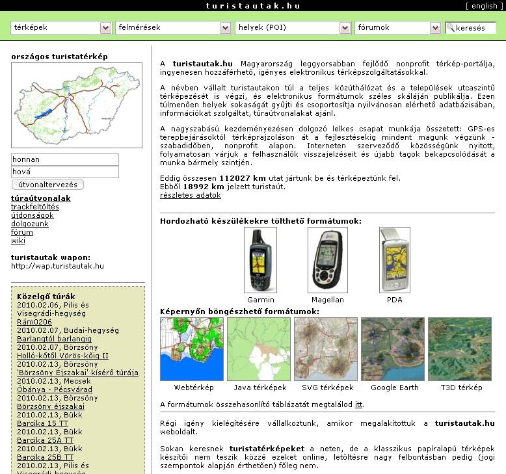Select the PDA device image
The width and height of the screenshot is (506, 474).
click(x=394, y=259)
